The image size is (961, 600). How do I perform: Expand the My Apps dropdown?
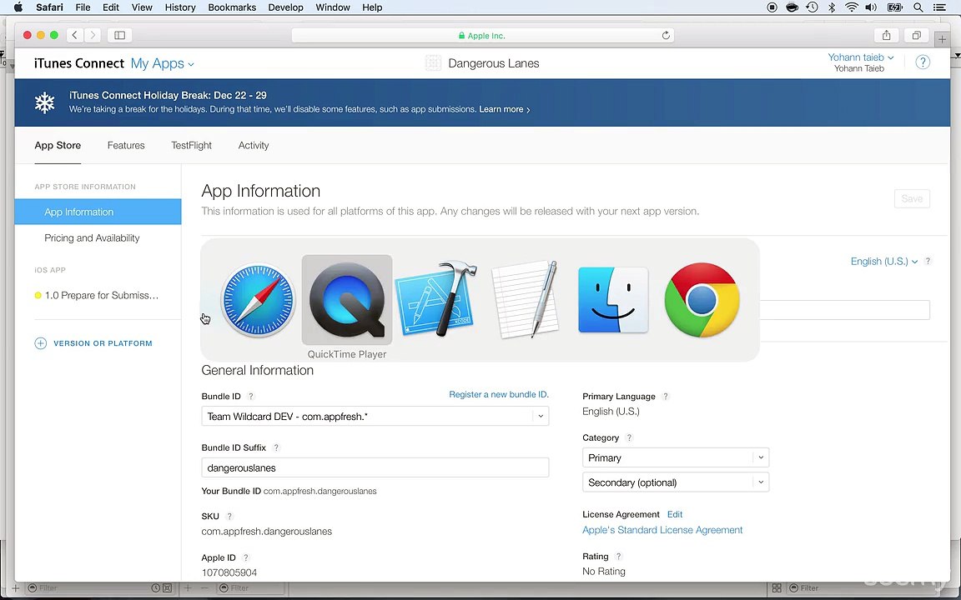pyautogui.click(x=163, y=63)
